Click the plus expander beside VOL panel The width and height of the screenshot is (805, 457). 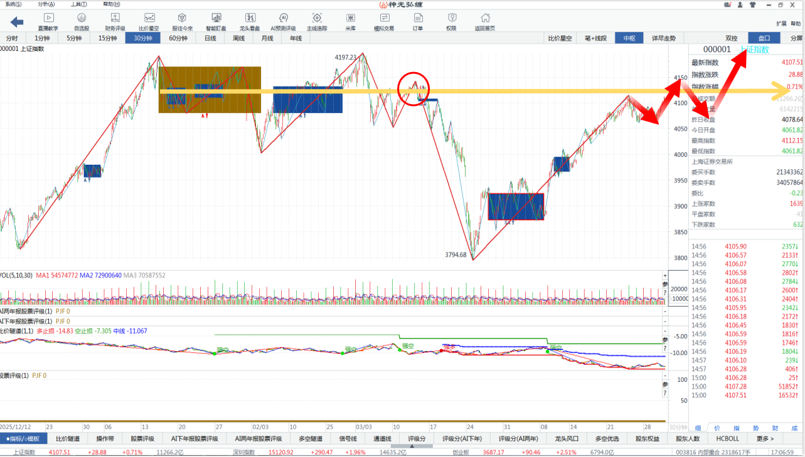click(665, 276)
